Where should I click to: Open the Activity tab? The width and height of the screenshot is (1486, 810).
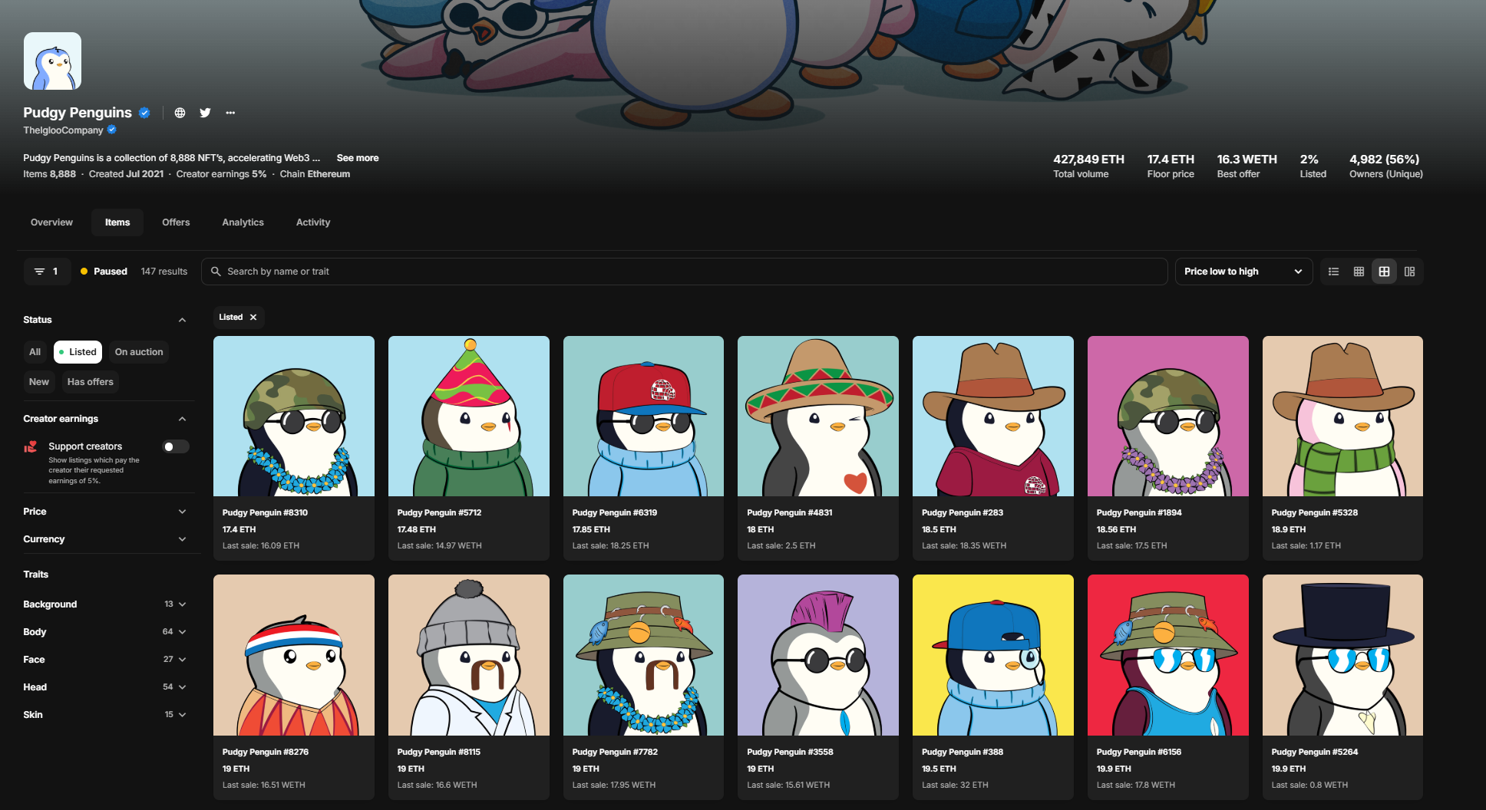pos(313,222)
